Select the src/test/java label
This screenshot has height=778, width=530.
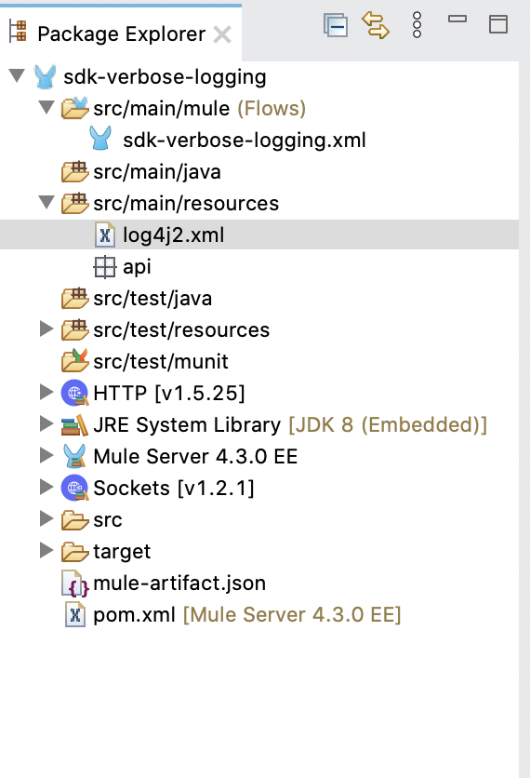(x=152, y=298)
